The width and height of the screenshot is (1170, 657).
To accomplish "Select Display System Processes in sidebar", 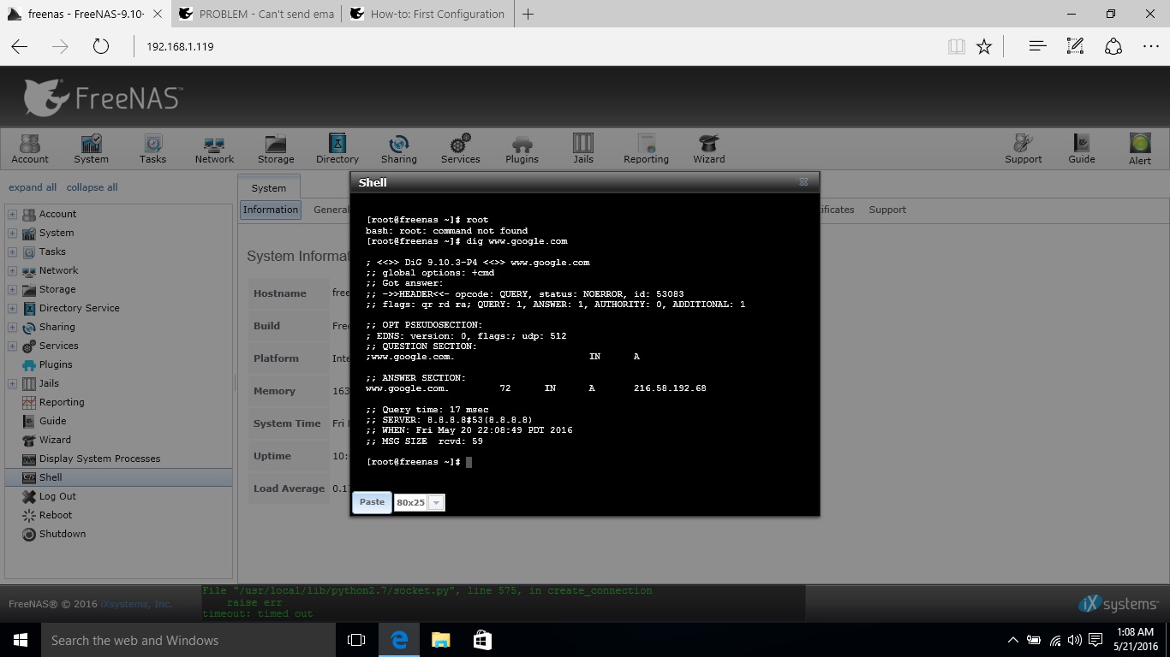I will click(x=99, y=459).
